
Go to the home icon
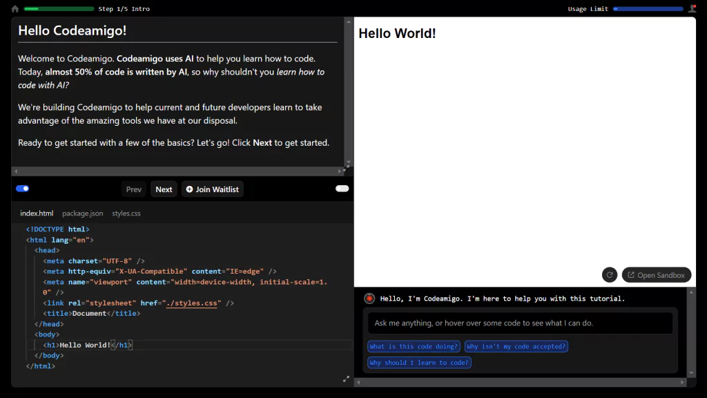tap(15, 8)
